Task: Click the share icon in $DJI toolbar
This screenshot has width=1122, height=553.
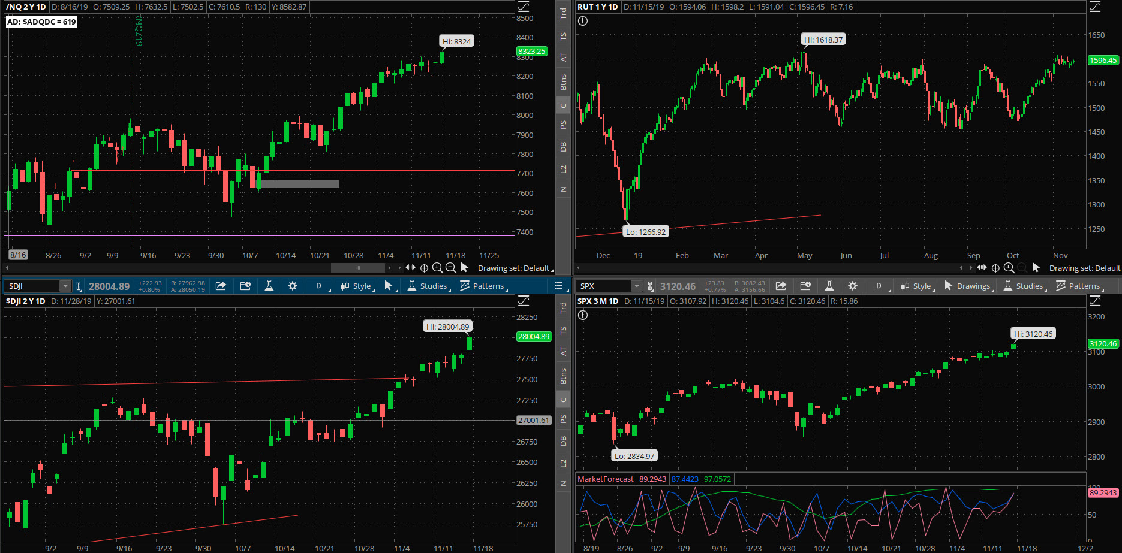Action: click(x=221, y=286)
